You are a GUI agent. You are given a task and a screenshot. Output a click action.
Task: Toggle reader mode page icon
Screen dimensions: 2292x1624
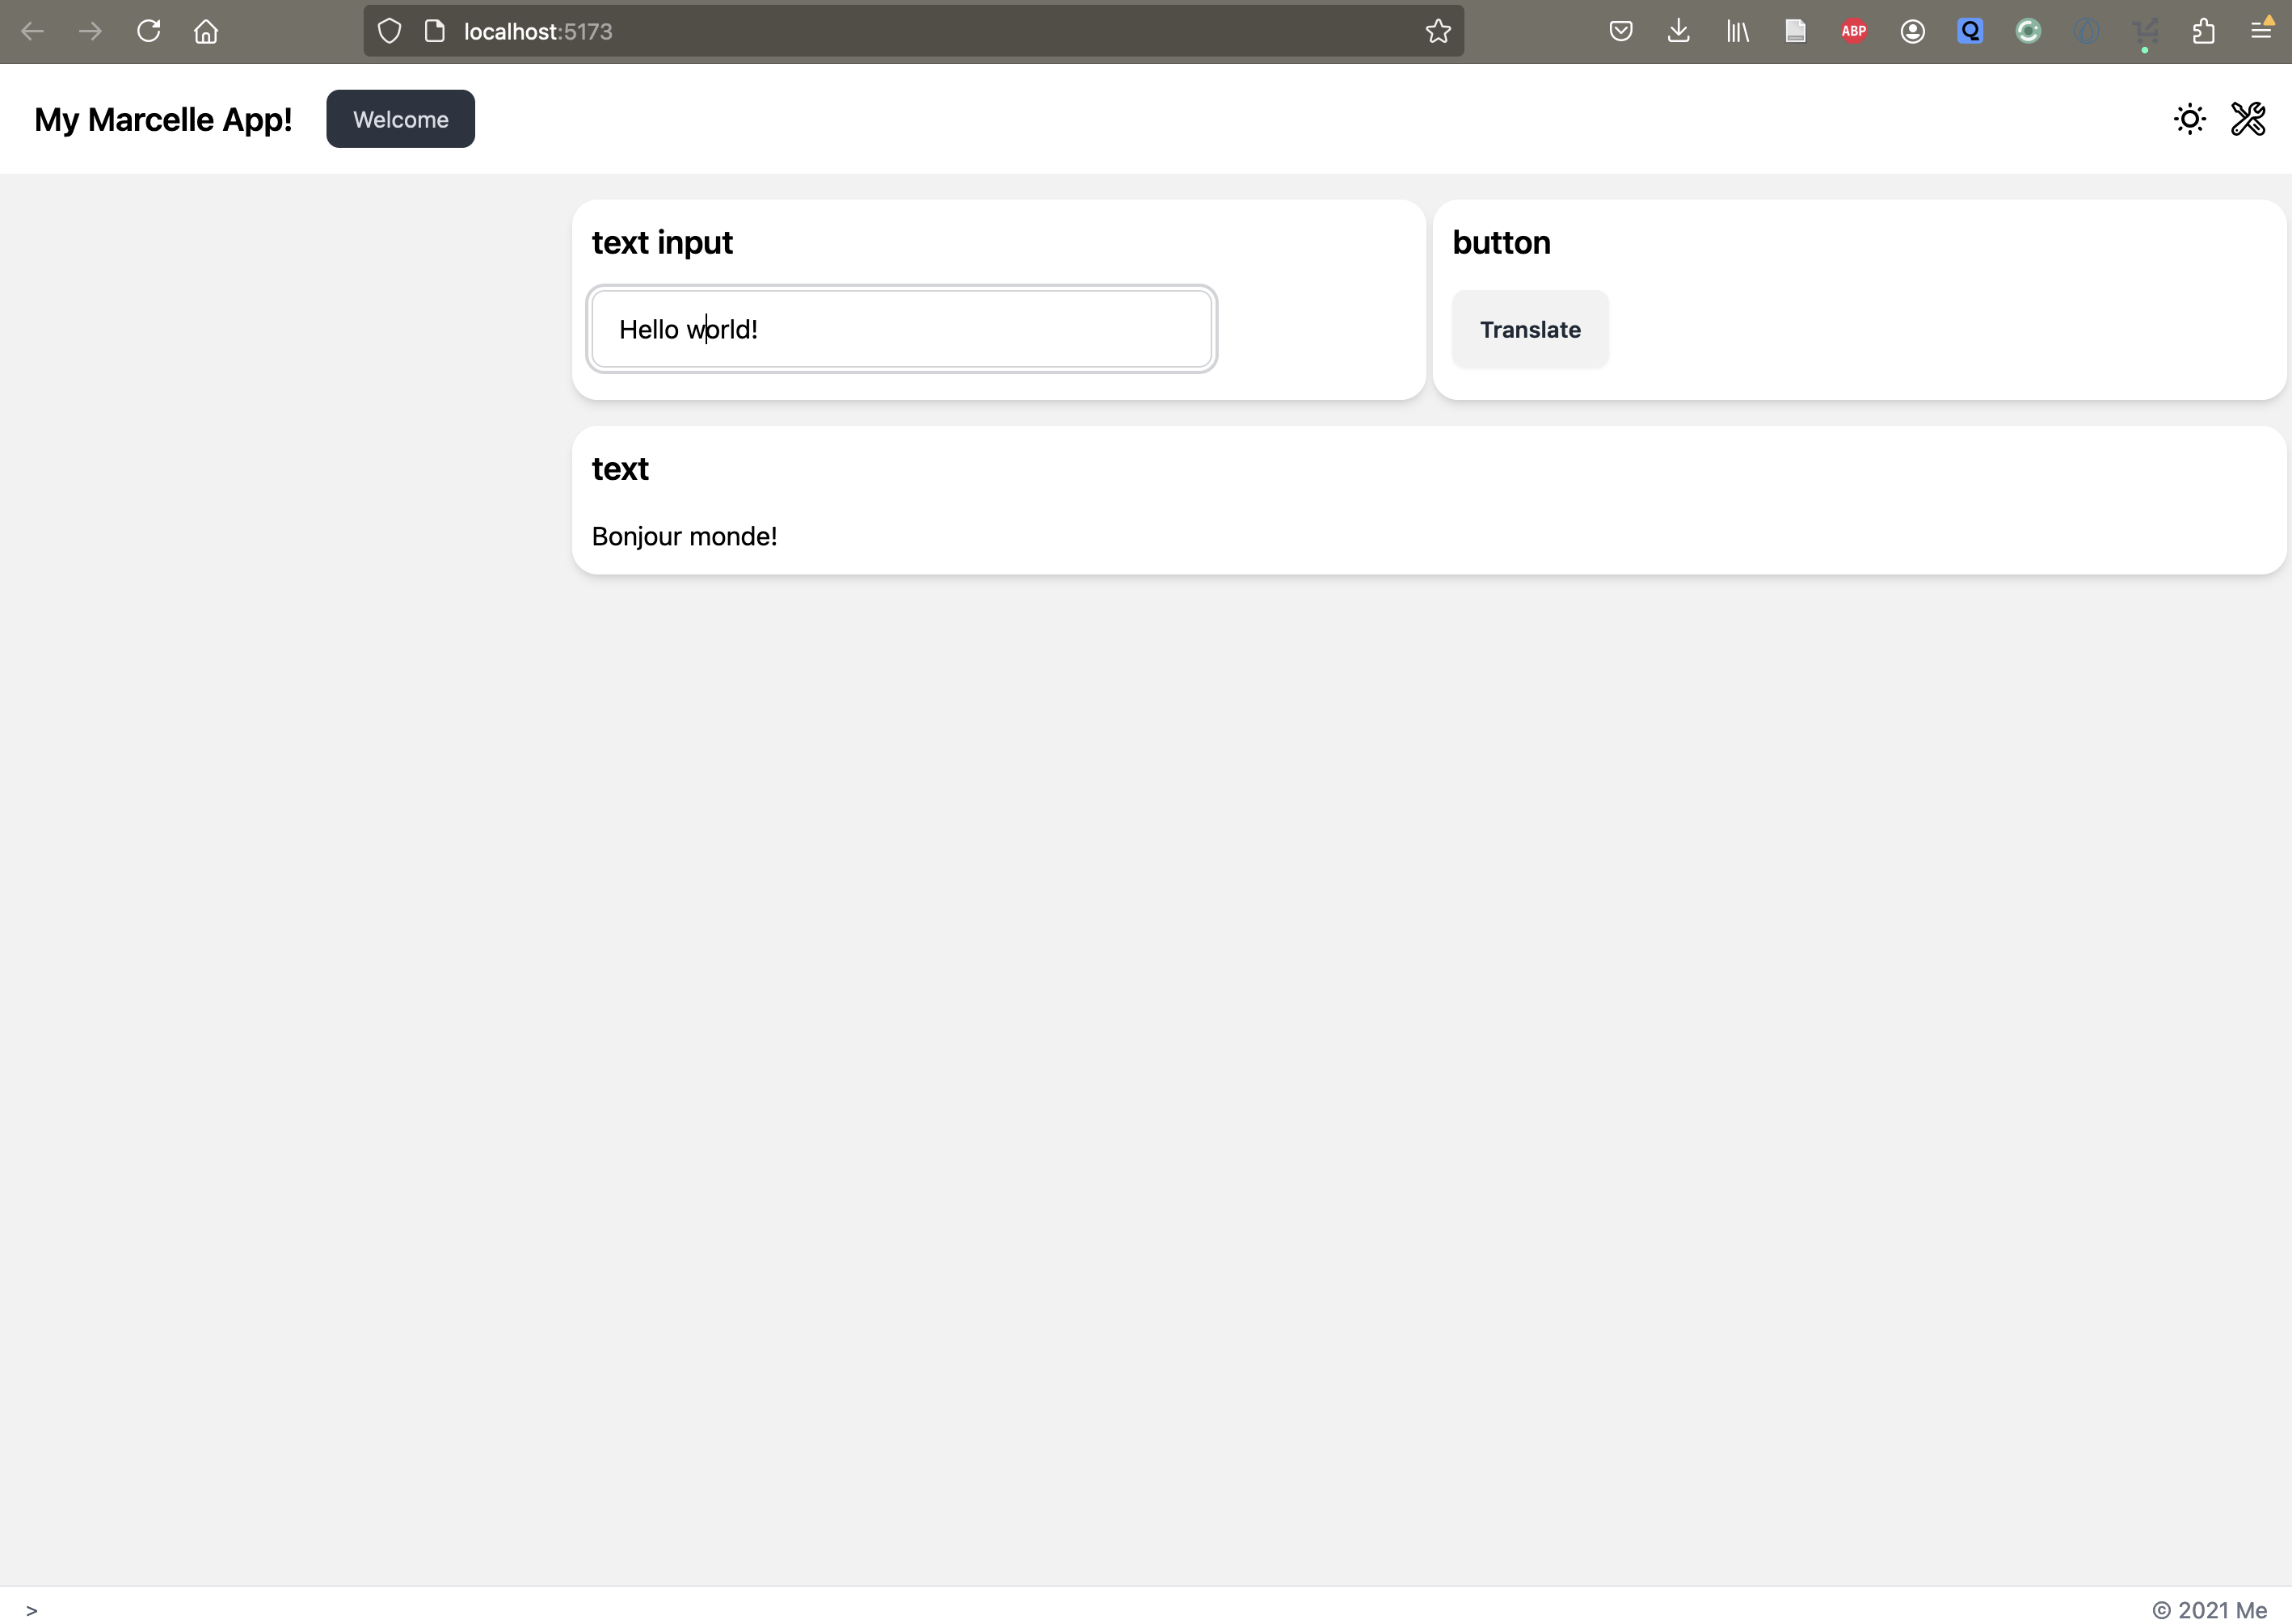(x=1795, y=31)
